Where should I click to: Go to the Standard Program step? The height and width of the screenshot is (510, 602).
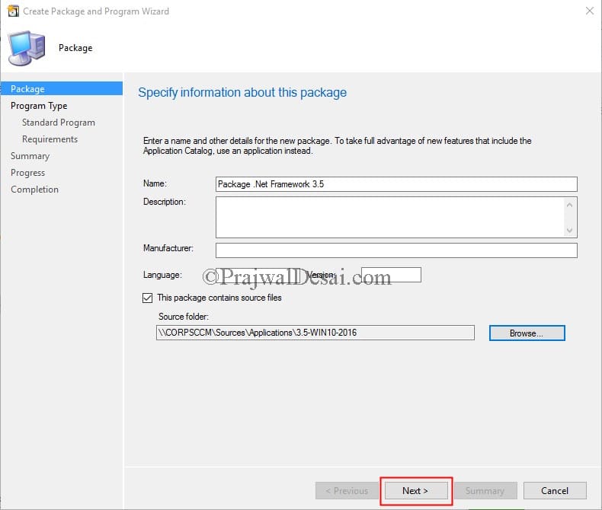tap(59, 123)
